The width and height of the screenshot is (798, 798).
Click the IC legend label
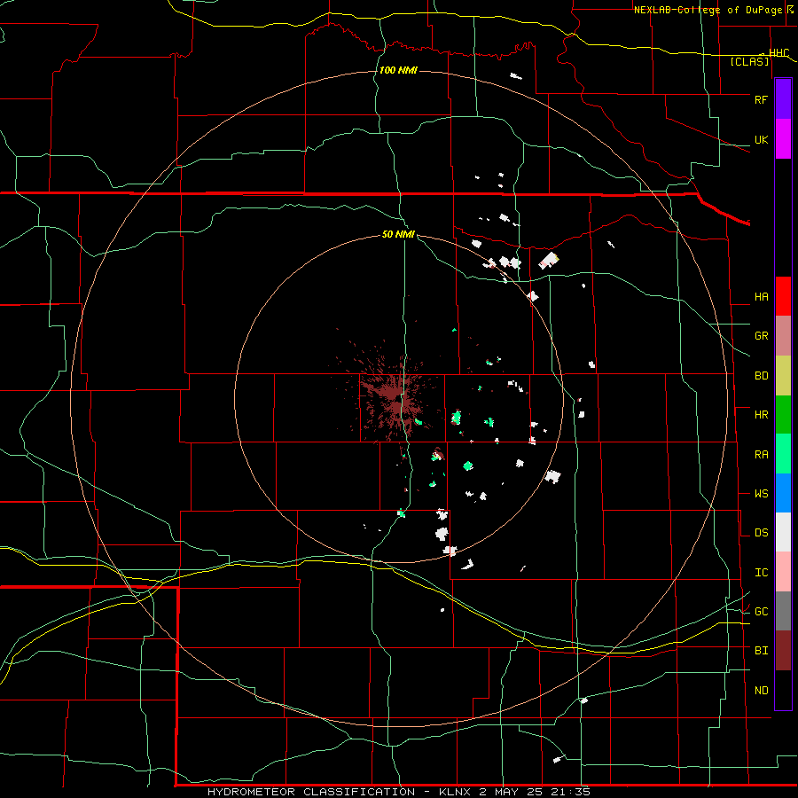pos(761,572)
